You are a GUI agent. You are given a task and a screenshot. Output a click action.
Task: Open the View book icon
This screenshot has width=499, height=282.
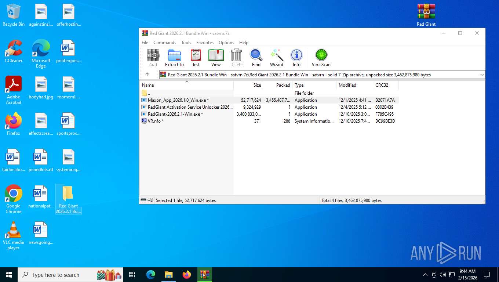216,58
